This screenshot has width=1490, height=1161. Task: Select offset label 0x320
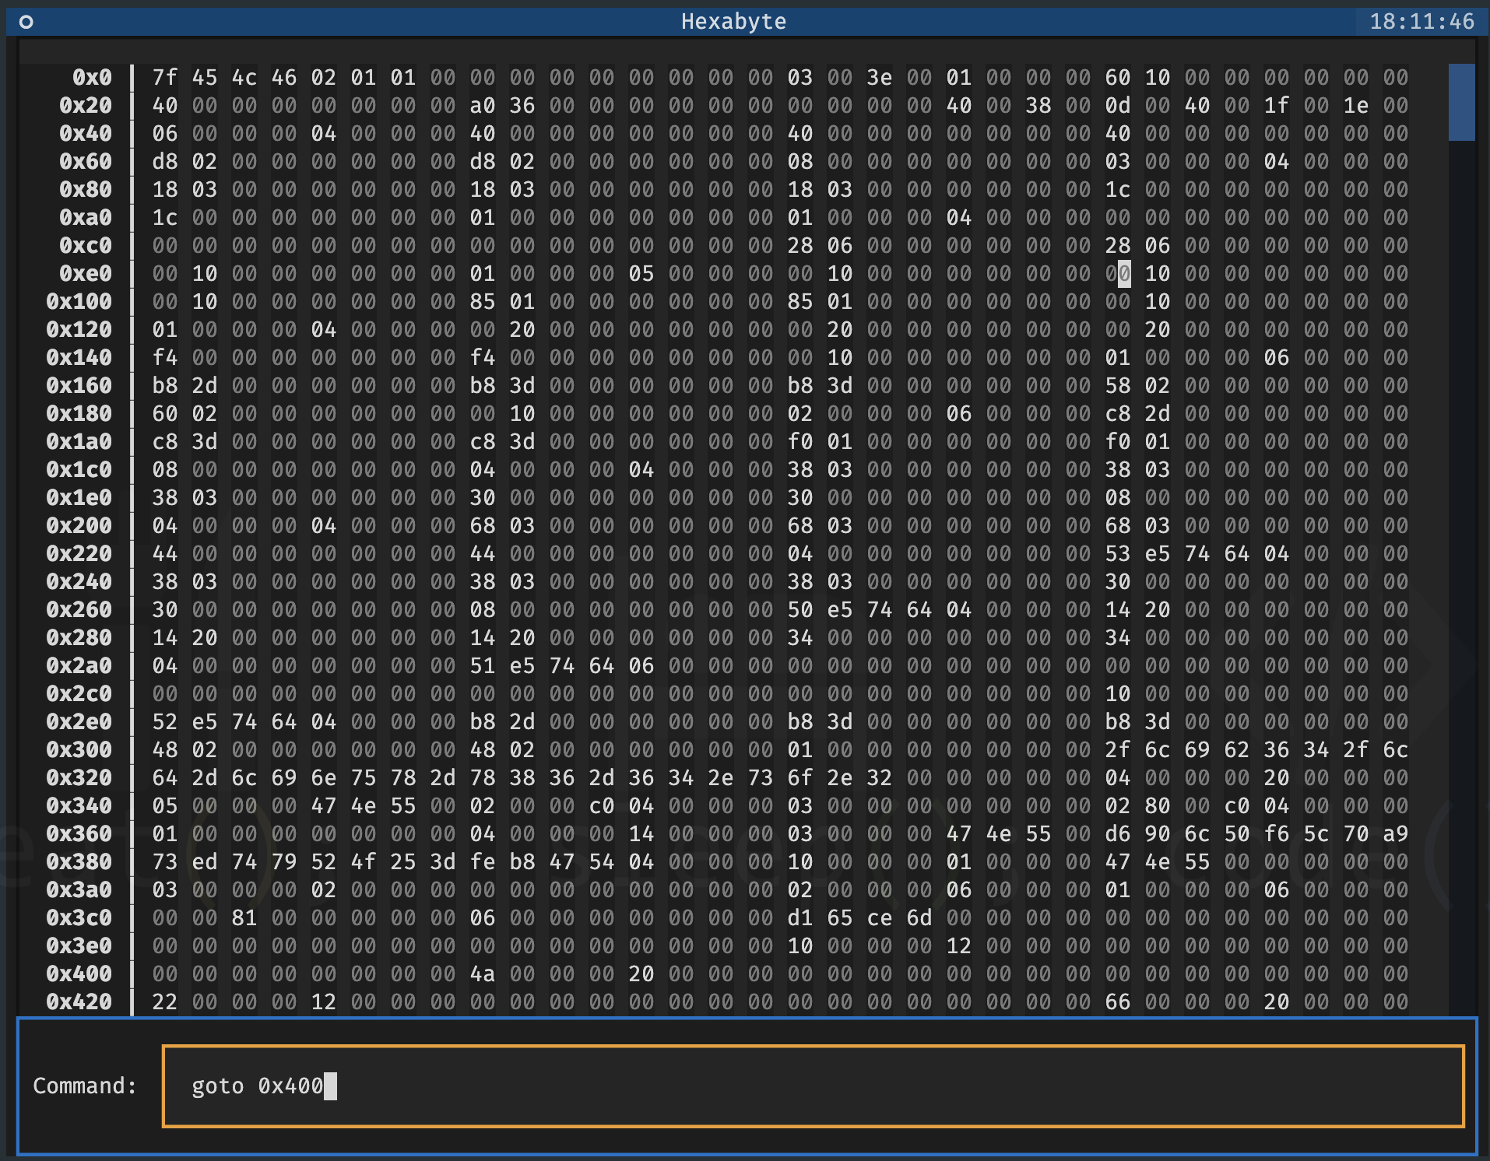79,777
